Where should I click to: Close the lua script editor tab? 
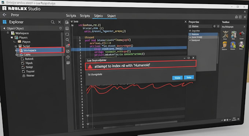(186, 22)
